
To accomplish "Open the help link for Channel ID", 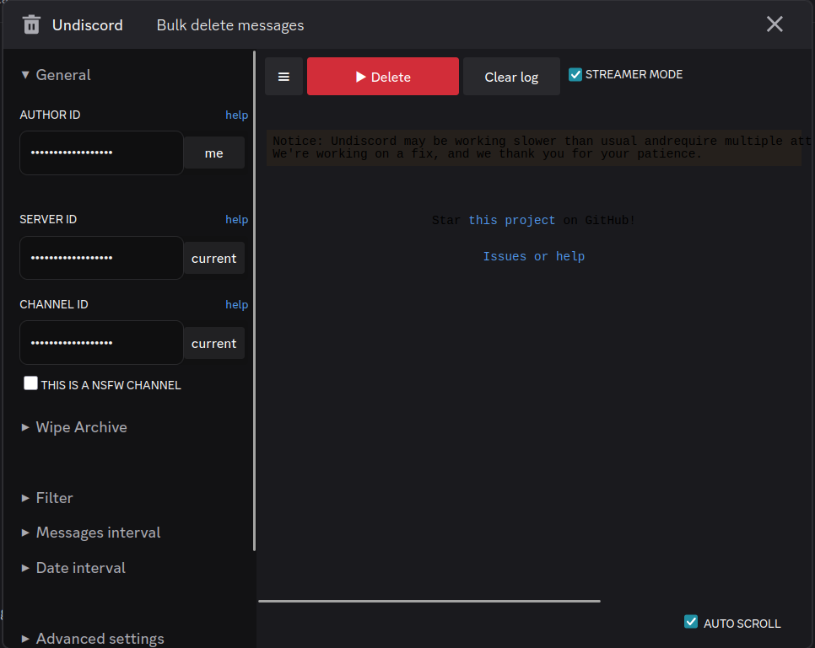I will [236, 304].
